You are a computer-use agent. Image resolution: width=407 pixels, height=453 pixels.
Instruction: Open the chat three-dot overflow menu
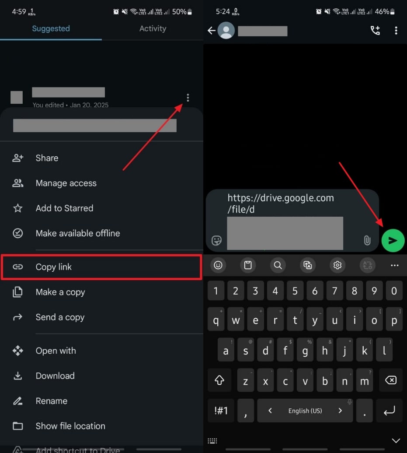coord(396,30)
